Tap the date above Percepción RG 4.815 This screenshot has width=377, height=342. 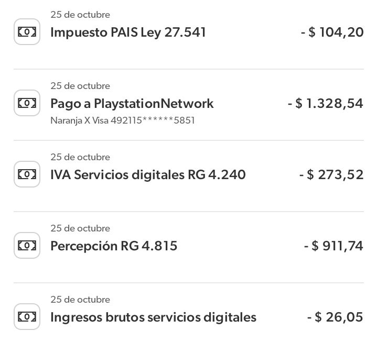coord(80,228)
